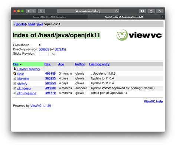This screenshot has width=176, height=146.
Task: Click the Safari back navigation arrow
Action: tap(29, 11)
